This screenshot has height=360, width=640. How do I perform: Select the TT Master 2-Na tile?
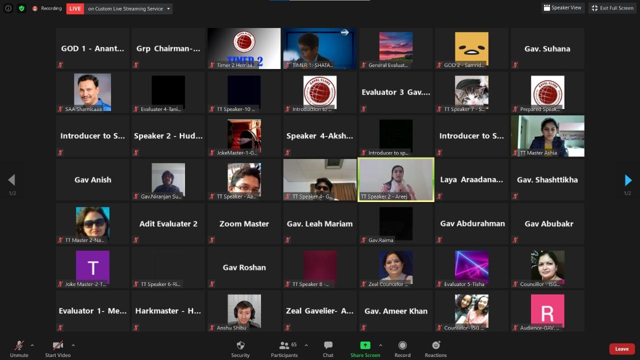[92, 223]
